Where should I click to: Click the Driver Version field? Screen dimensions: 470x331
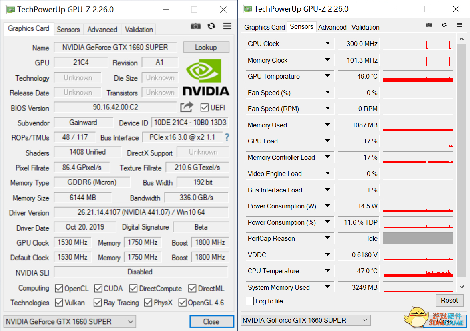click(x=141, y=212)
